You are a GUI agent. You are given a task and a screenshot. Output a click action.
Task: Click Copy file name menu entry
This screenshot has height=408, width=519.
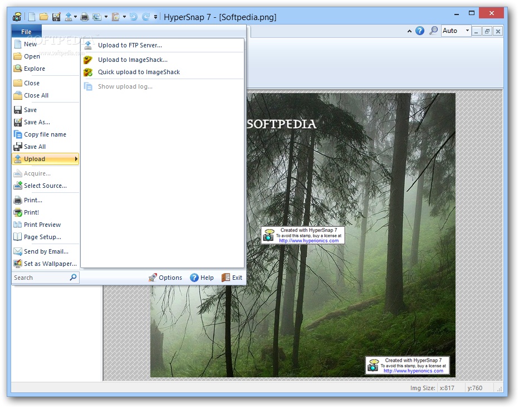click(46, 134)
